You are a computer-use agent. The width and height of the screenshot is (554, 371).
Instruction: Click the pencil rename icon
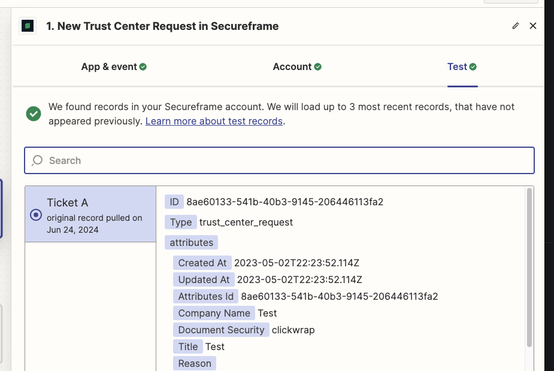pos(516,26)
